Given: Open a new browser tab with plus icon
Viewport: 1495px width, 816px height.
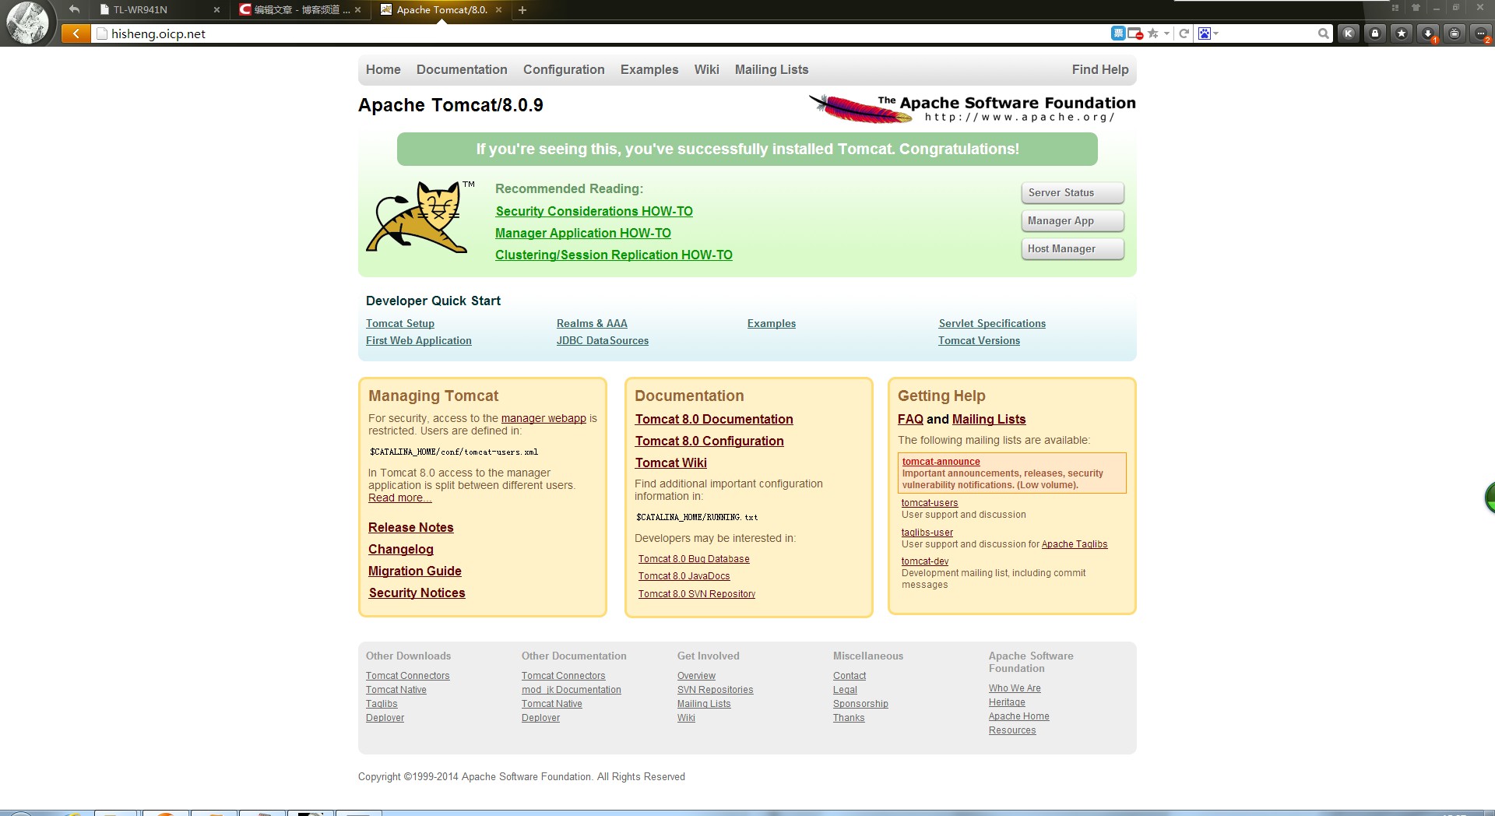Looking at the screenshot, I should [522, 10].
